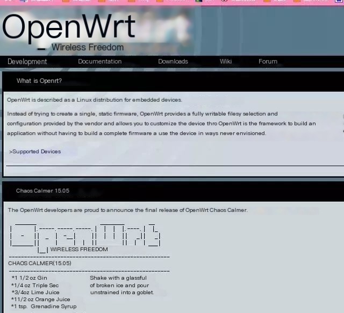Visit the Forum nav link

[x=268, y=61]
